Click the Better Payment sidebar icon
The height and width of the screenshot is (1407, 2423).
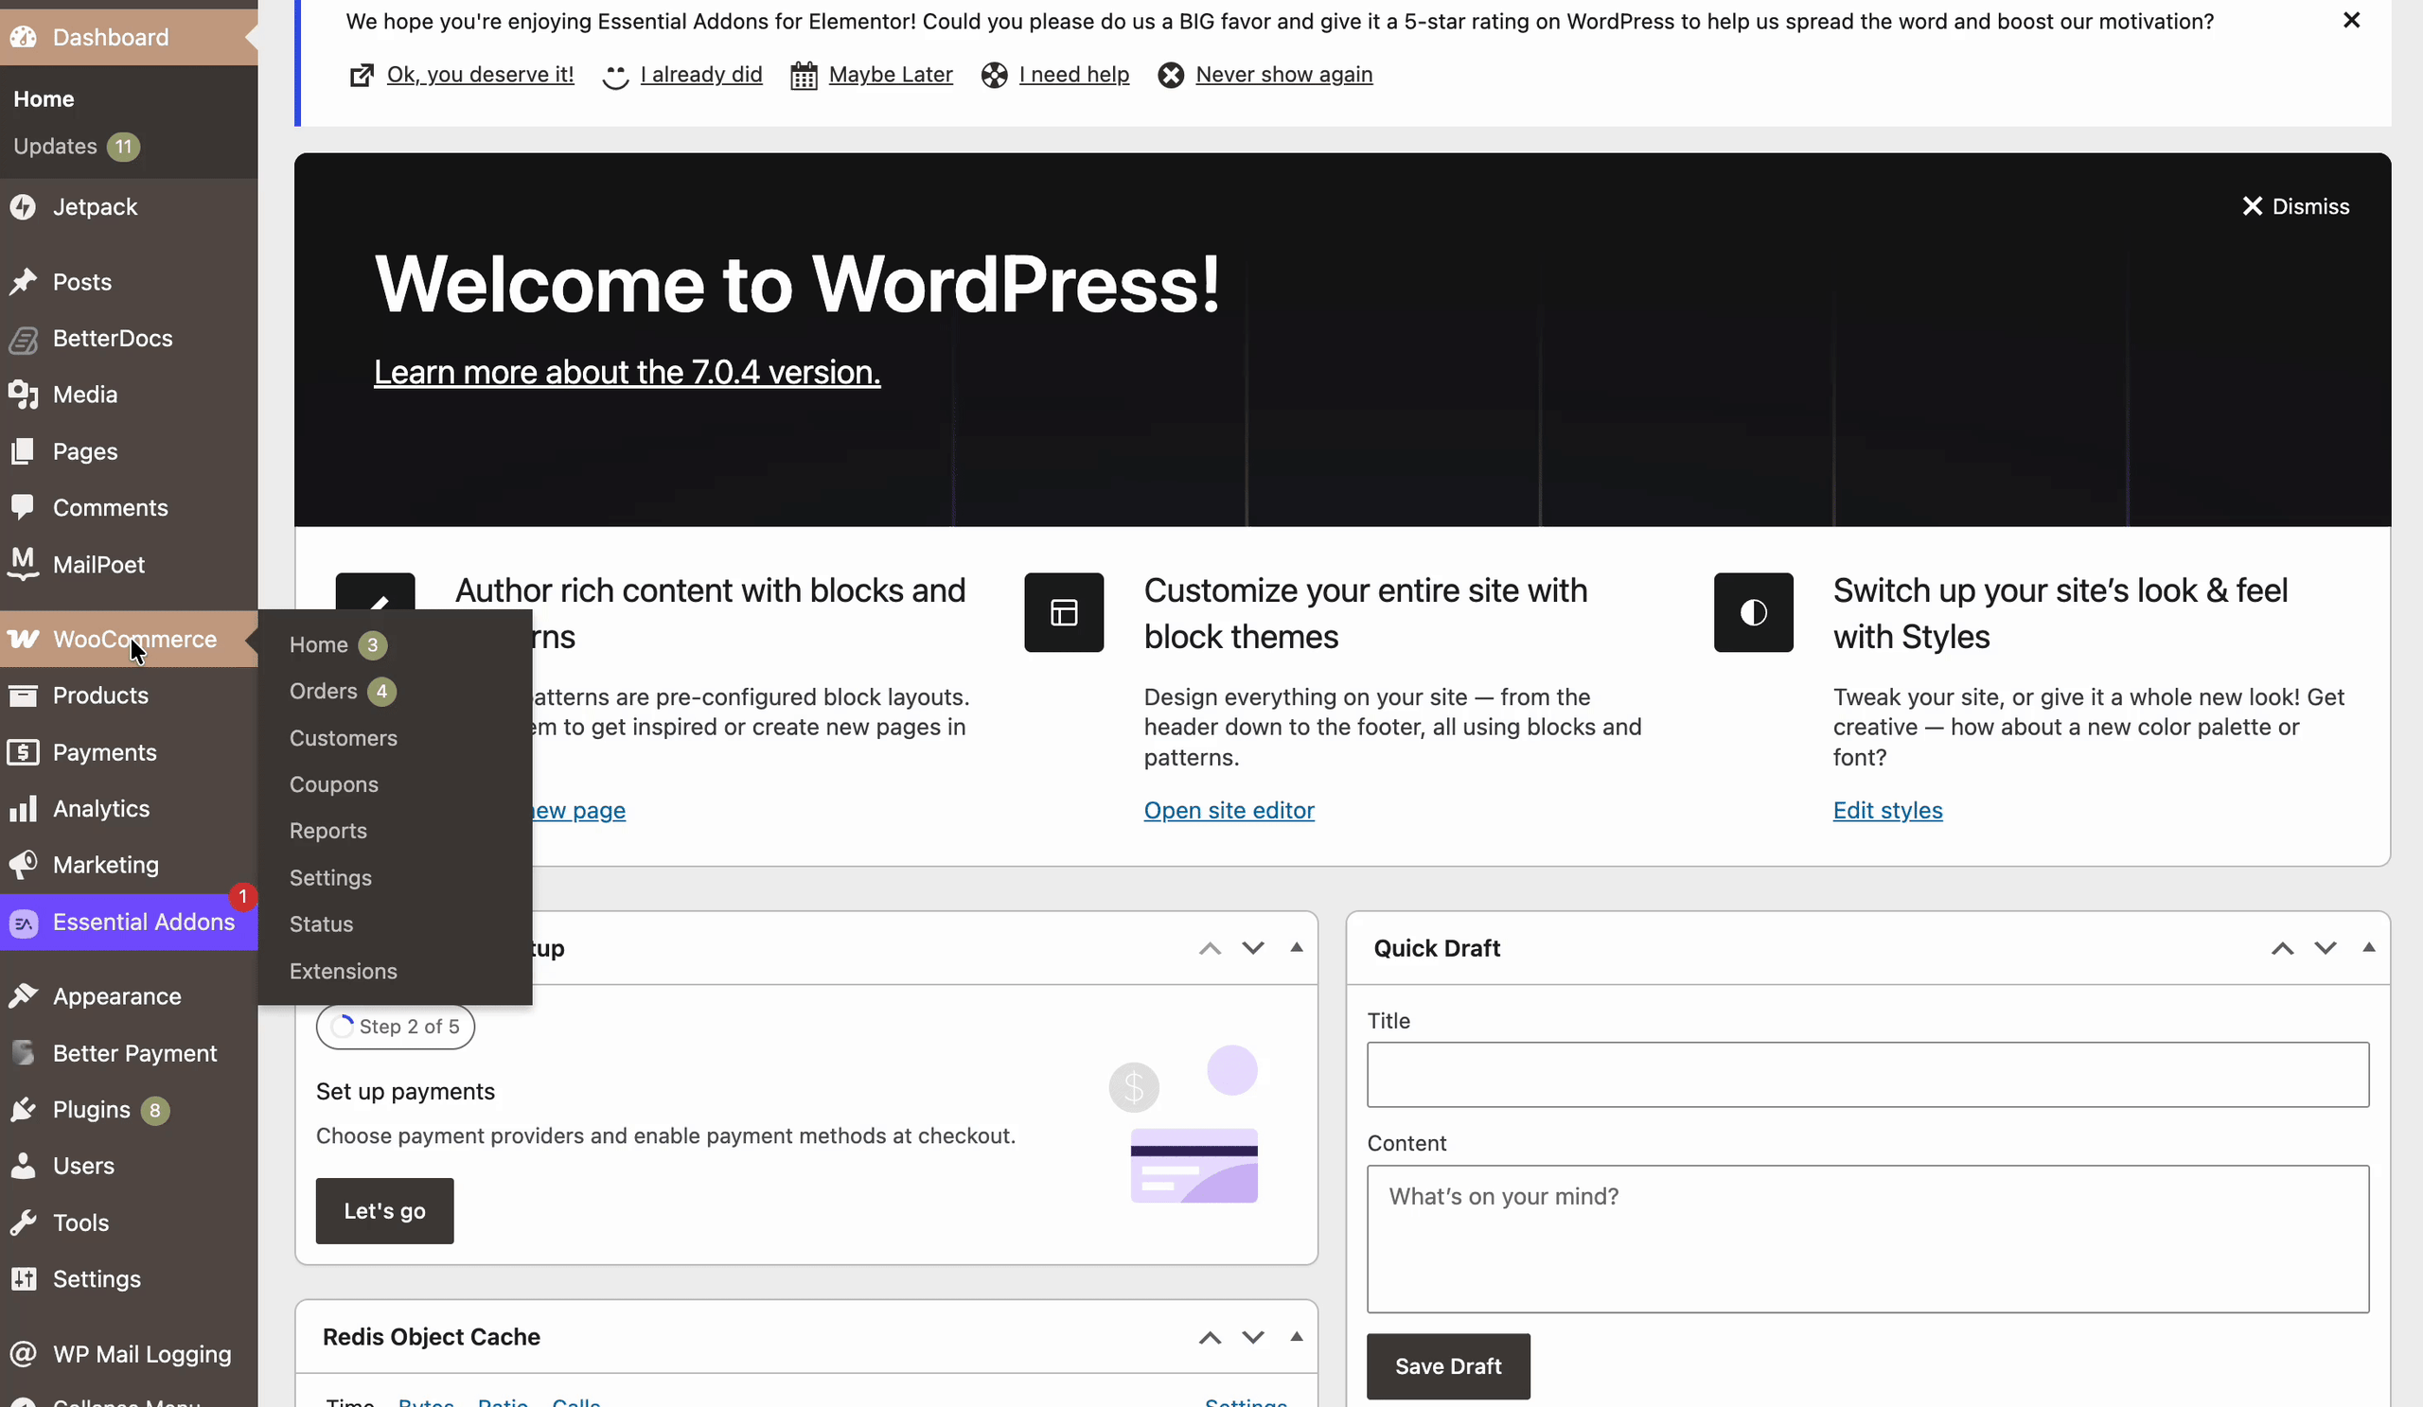pyautogui.click(x=23, y=1052)
